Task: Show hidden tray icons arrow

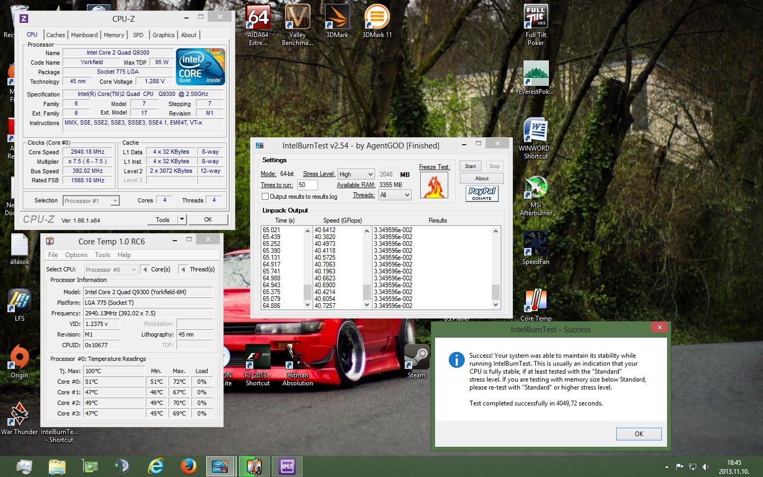Action: click(667, 467)
